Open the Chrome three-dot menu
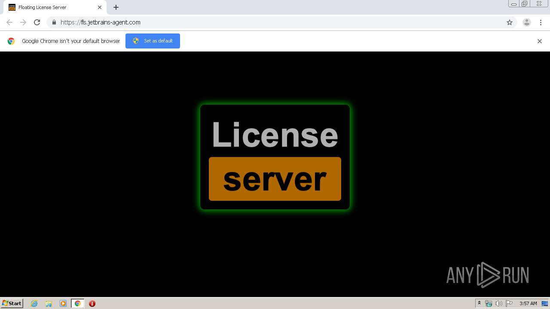The image size is (550, 309). (541, 22)
